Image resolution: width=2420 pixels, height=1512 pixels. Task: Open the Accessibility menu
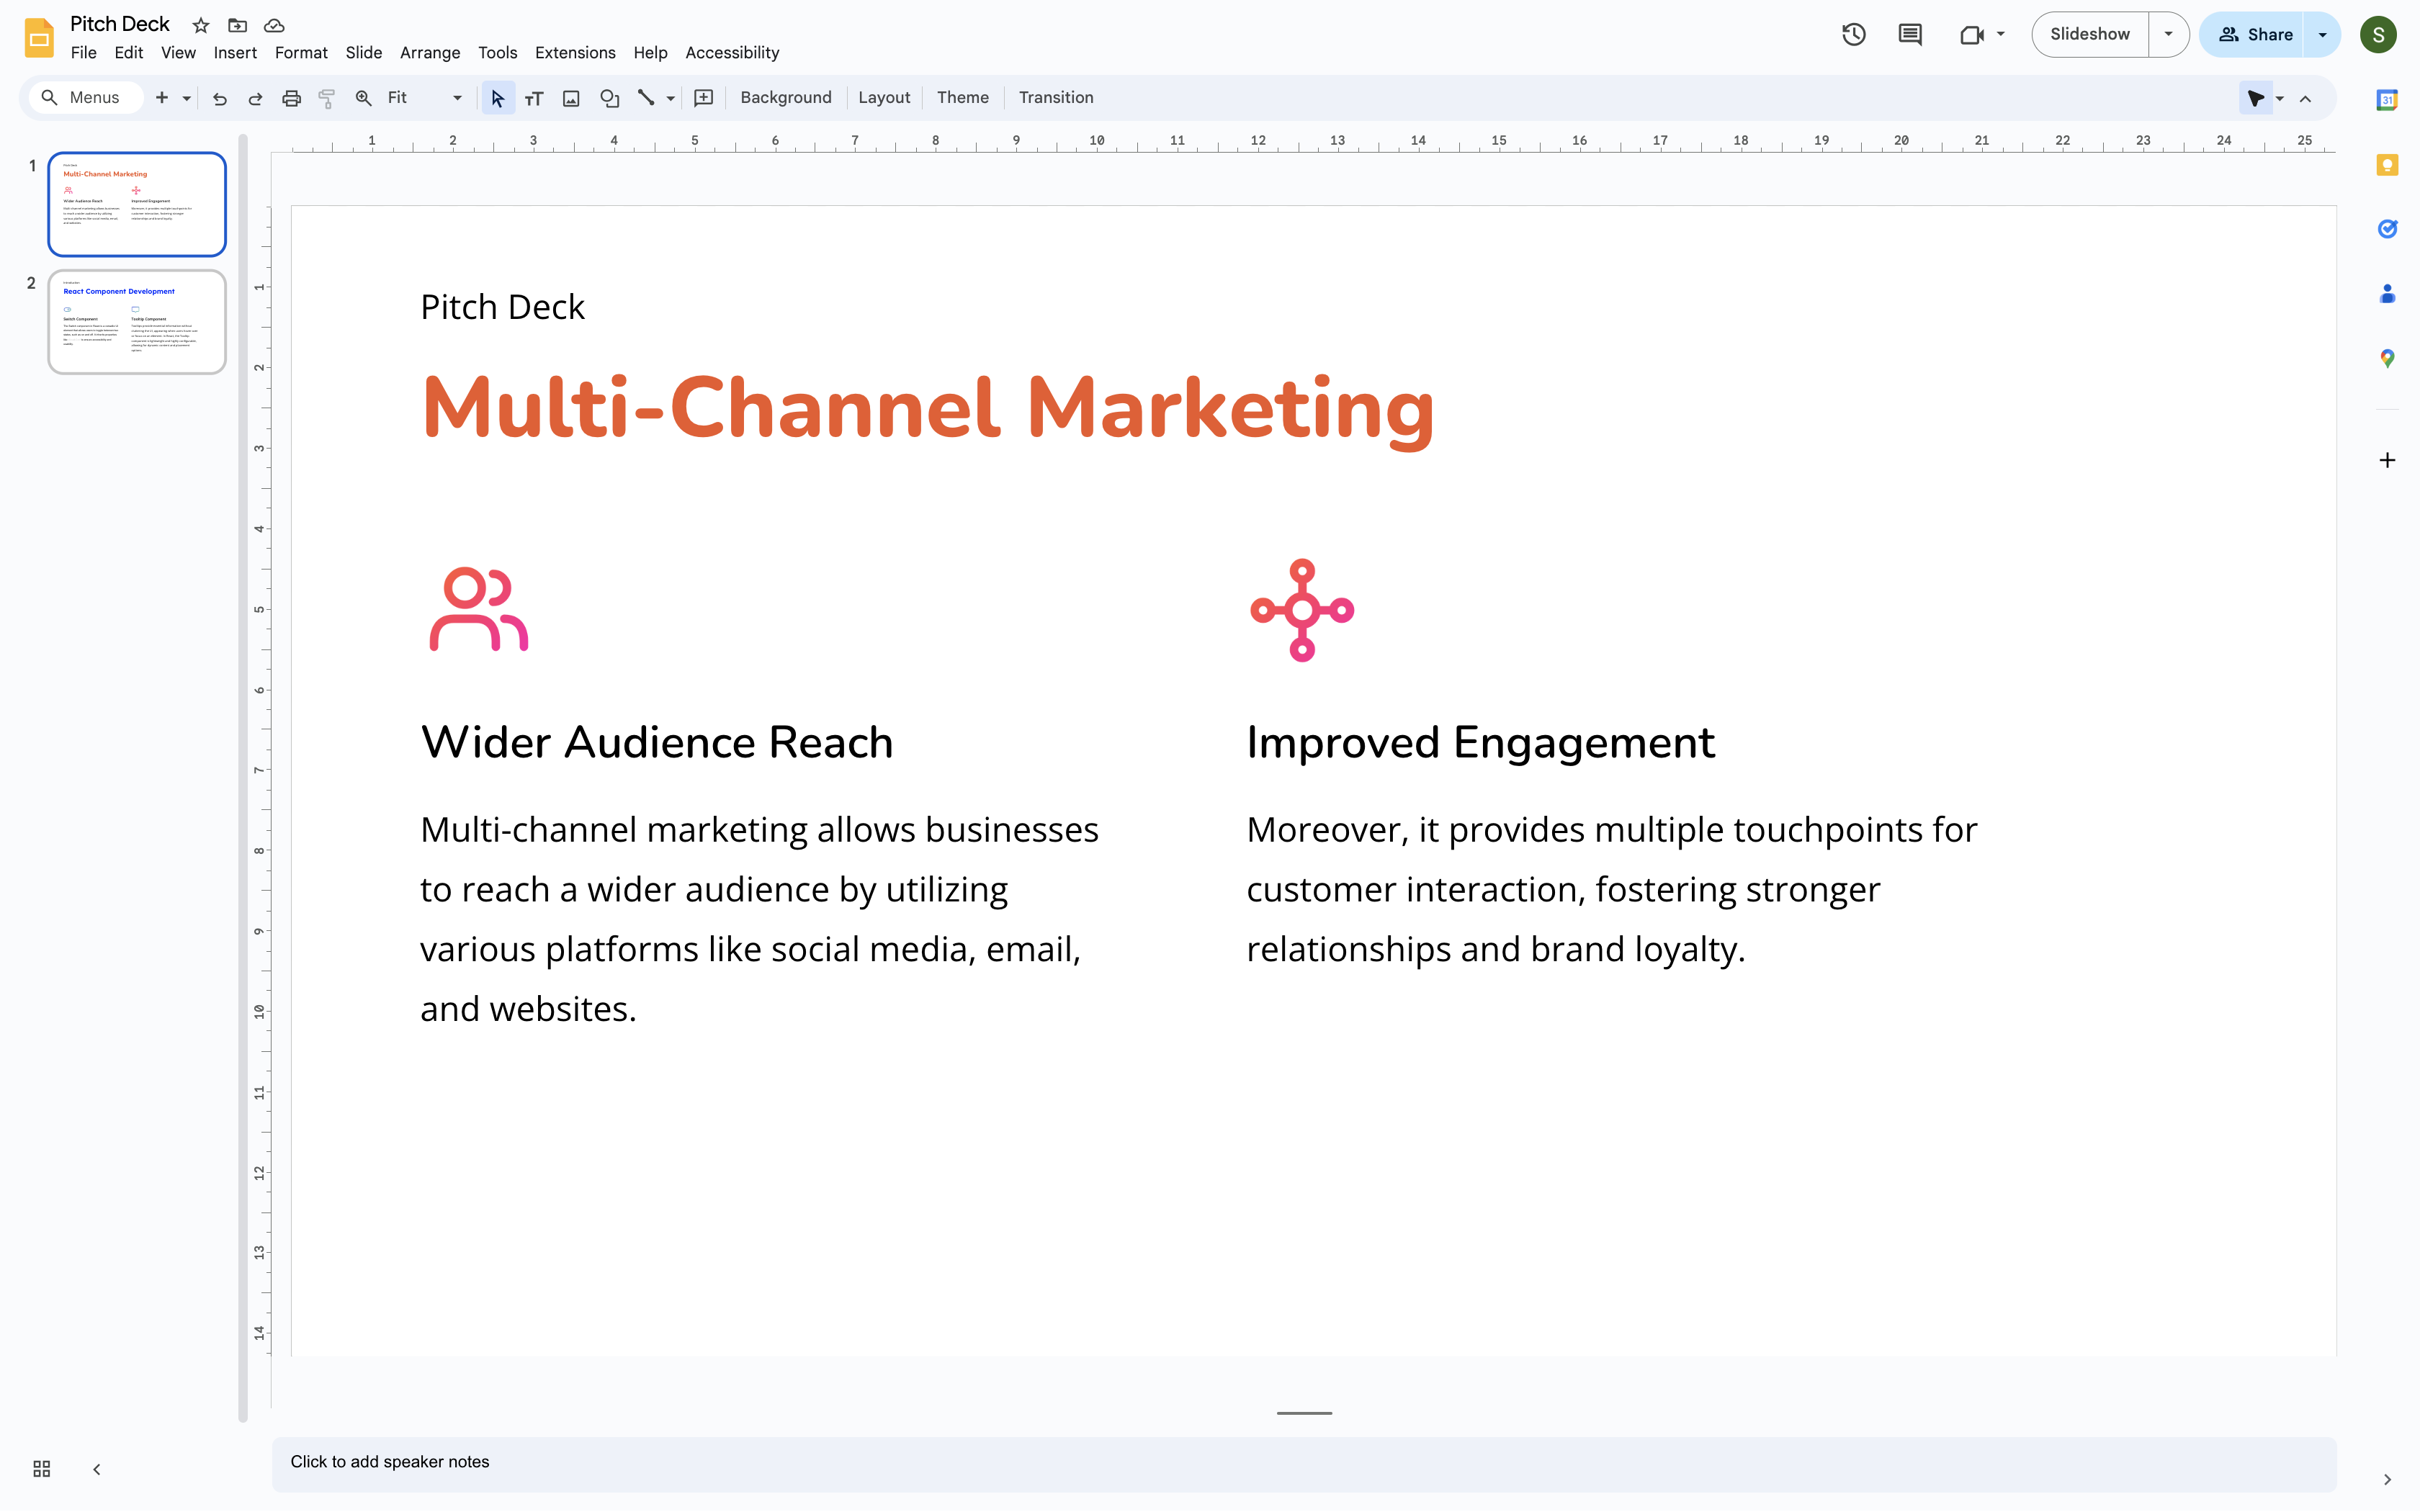pyautogui.click(x=732, y=52)
